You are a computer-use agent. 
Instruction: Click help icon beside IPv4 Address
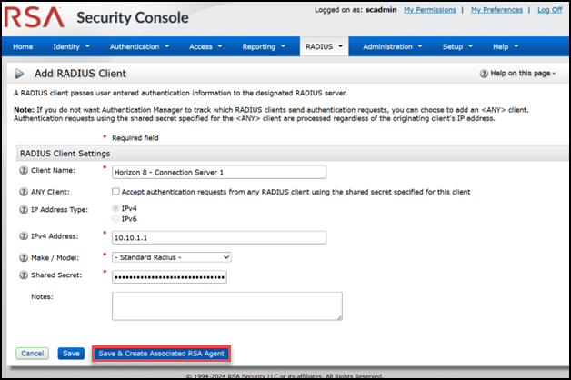(23, 236)
